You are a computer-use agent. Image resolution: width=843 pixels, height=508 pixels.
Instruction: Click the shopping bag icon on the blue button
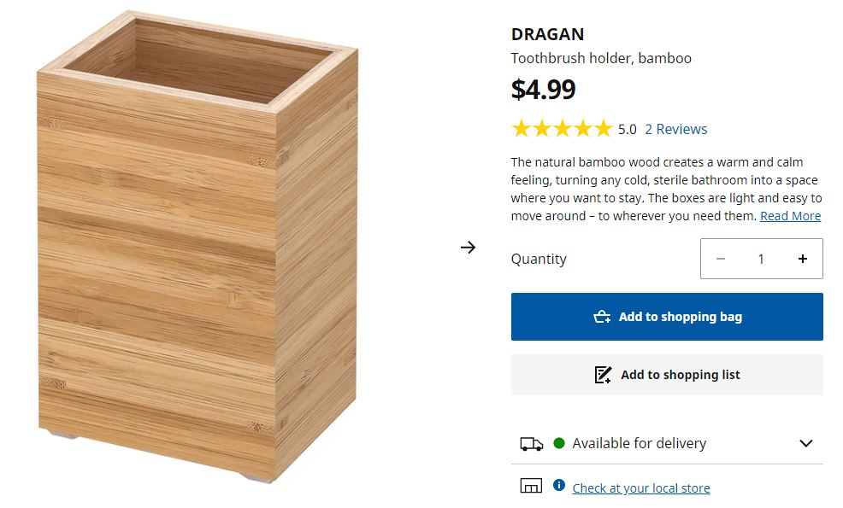tap(600, 316)
